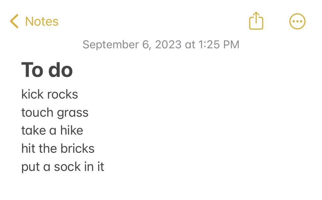
Task: Open the more options ellipsis icon
Action: (297, 21)
